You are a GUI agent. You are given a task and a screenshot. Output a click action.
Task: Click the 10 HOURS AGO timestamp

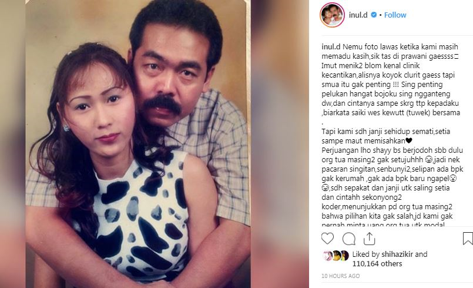point(341,276)
